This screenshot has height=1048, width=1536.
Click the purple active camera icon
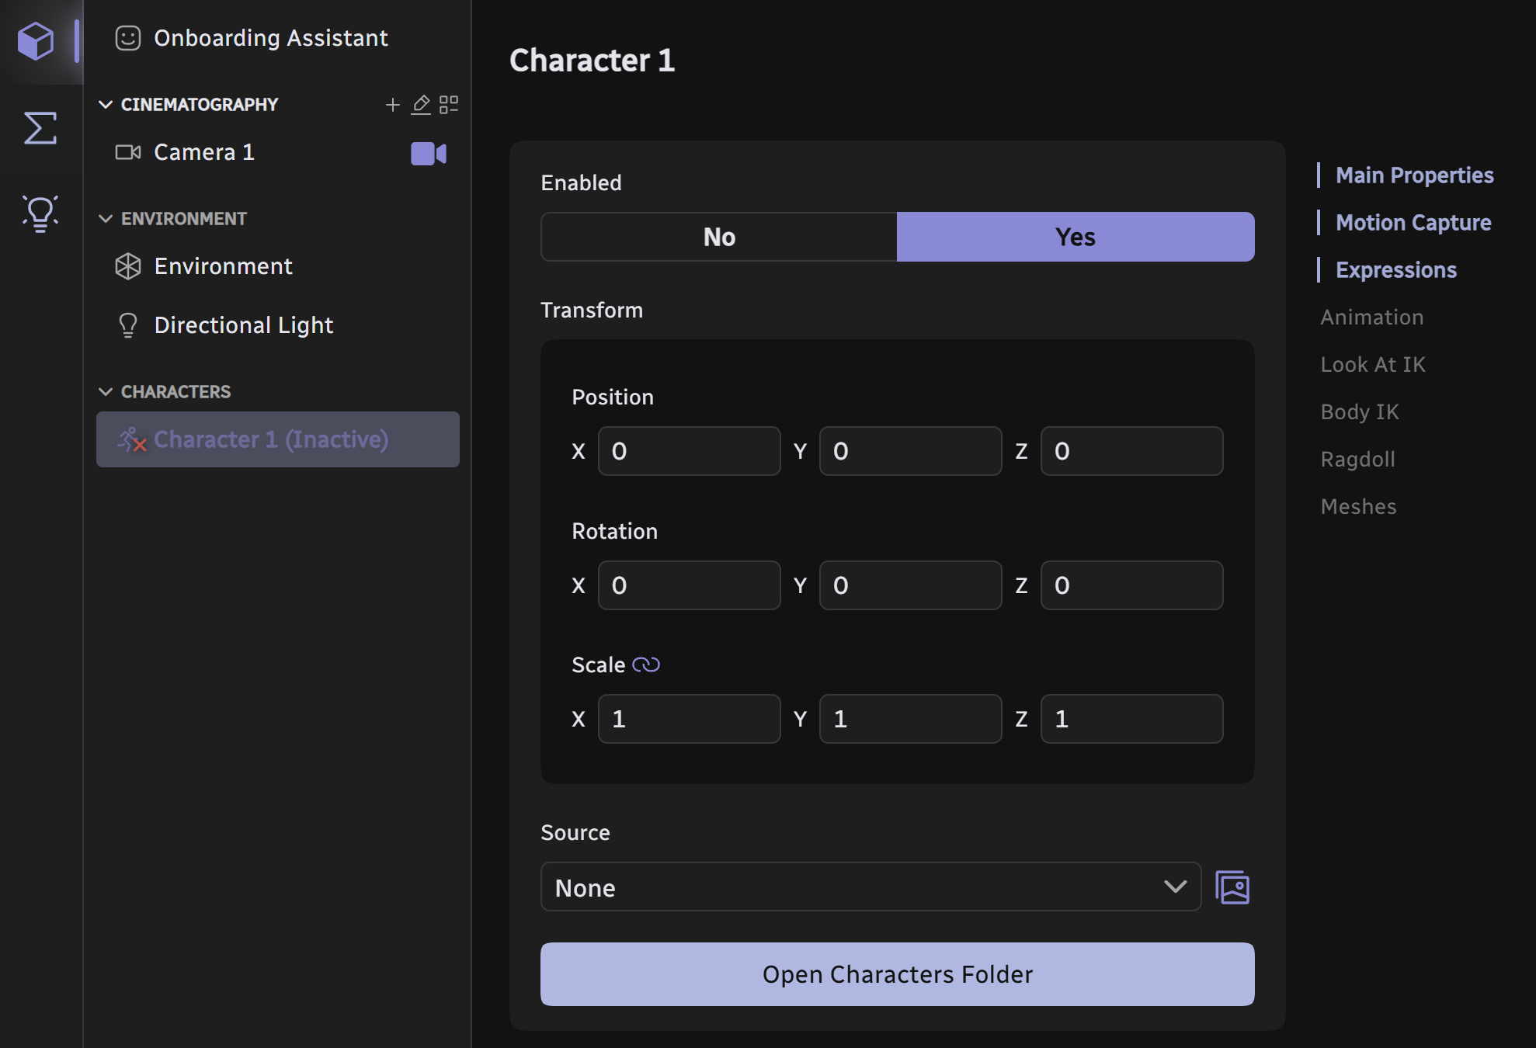coord(429,153)
